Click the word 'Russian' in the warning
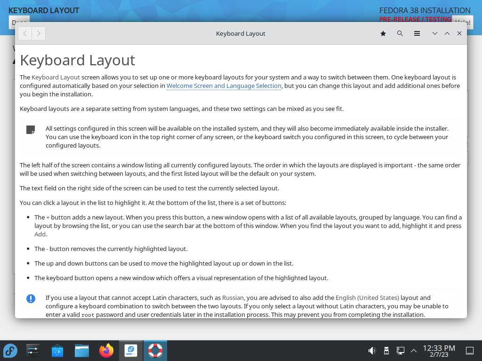 click(x=233, y=298)
